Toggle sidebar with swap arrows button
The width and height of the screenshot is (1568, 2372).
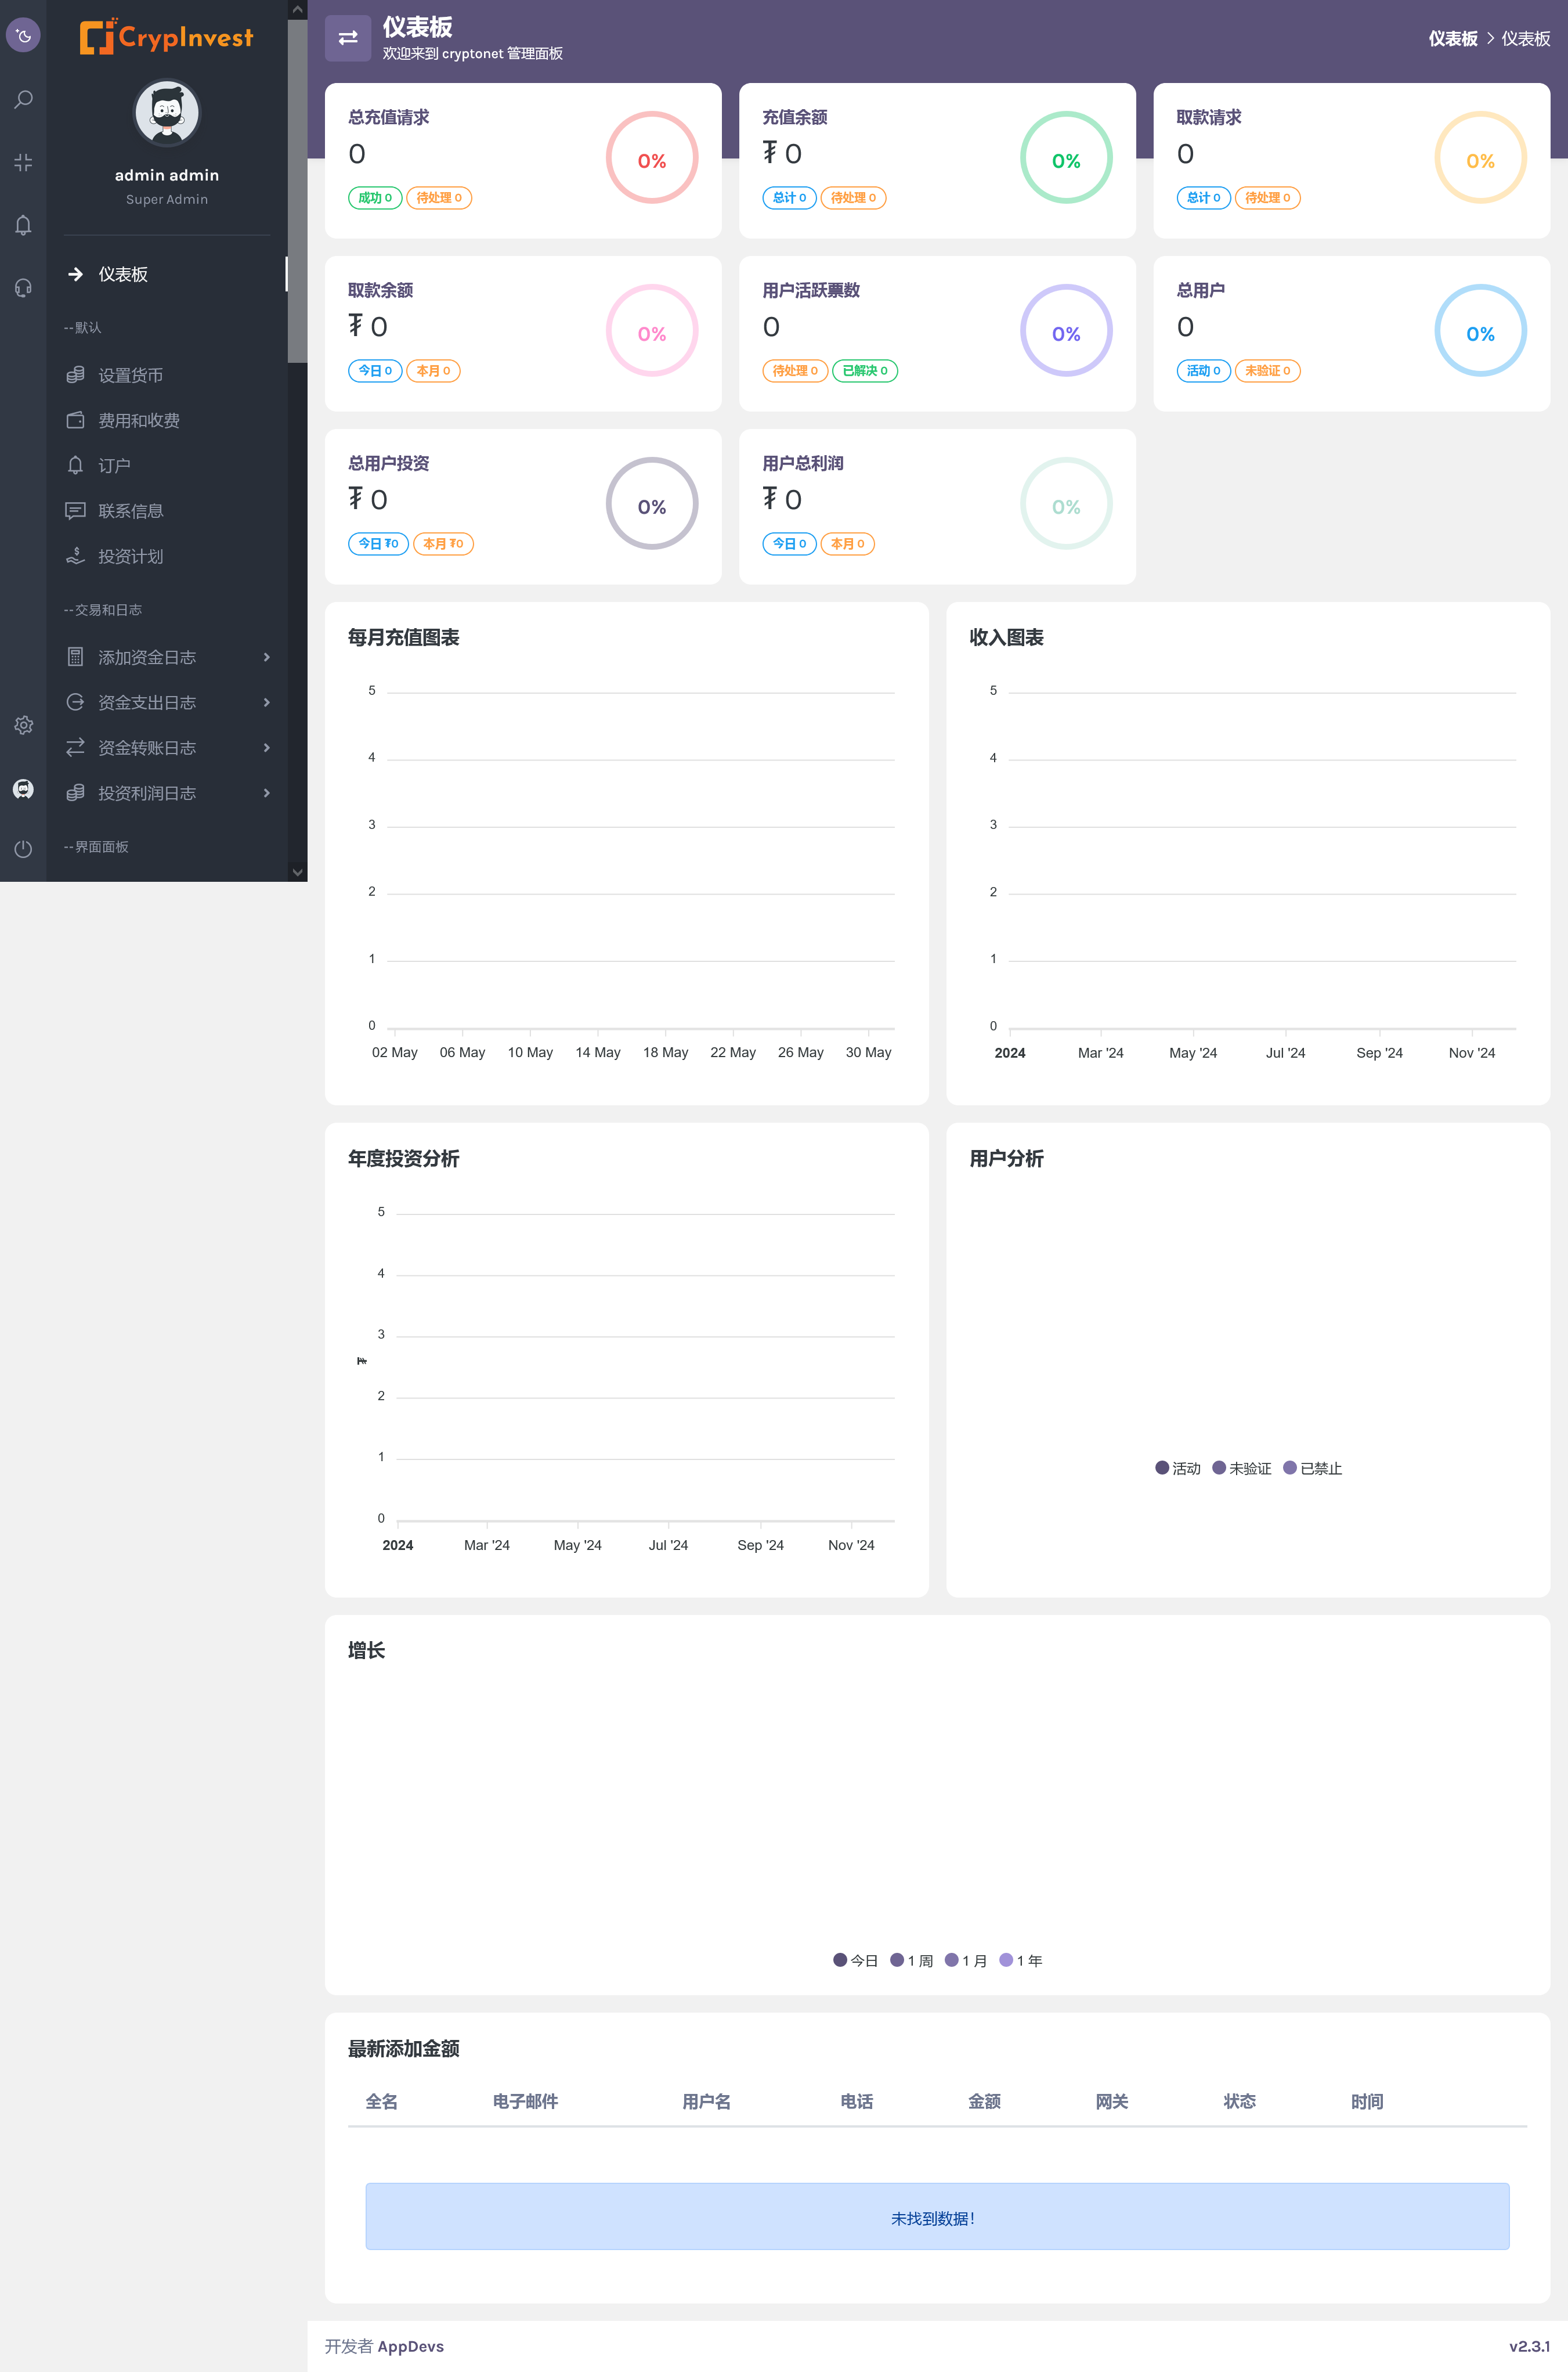click(348, 38)
